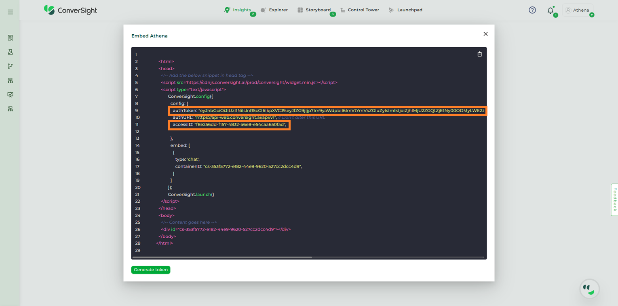
Task: Click the ConverSight logo
Action: [x=70, y=10]
